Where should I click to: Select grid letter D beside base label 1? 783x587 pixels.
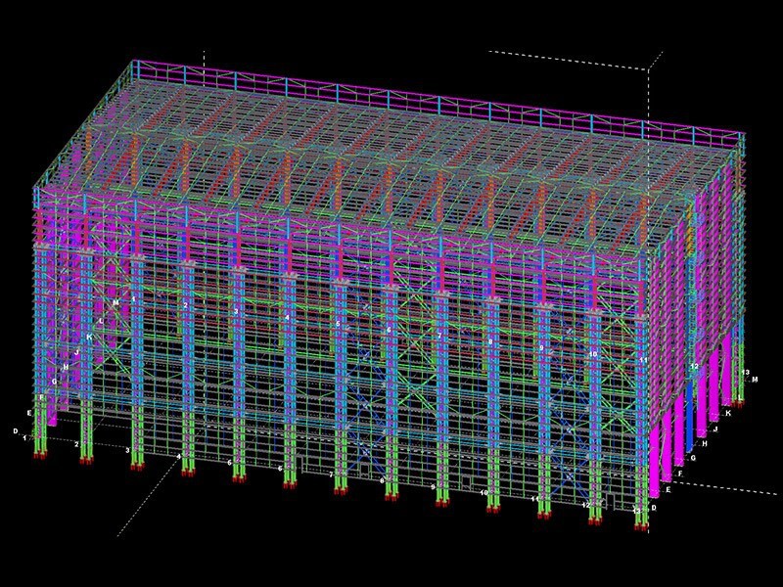click(x=16, y=430)
